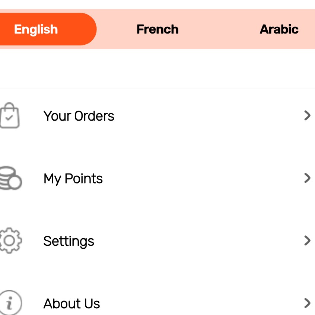Expand the Your Orders chevron arrow
Viewport: 315px width, 315px height.
307,116
